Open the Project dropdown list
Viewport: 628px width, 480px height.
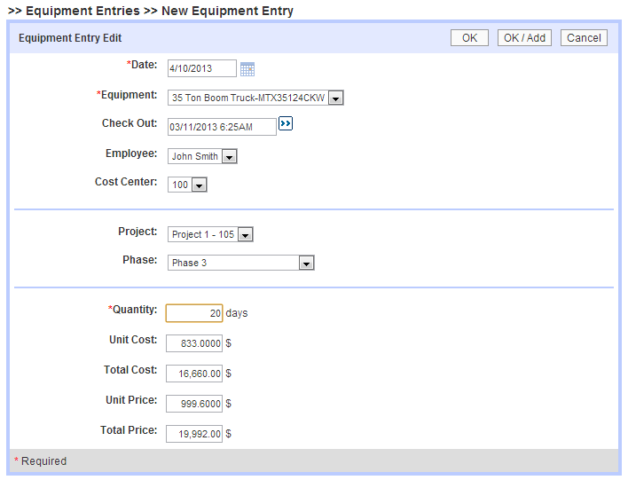click(246, 235)
